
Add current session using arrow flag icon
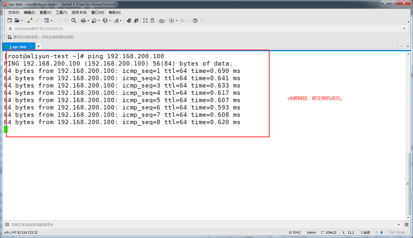point(10,37)
